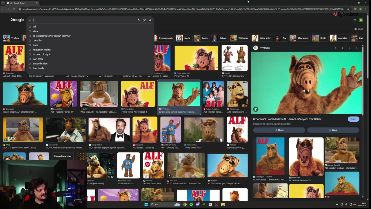Image resolution: width=371 pixels, height=209 pixels.
Task: Open Chrome from the taskbar
Action: 185,204
